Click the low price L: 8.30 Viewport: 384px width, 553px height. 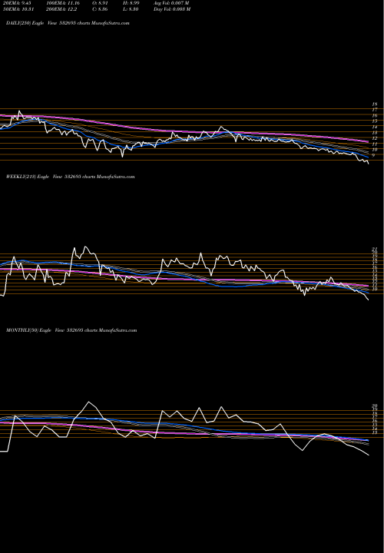(x=131, y=9)
